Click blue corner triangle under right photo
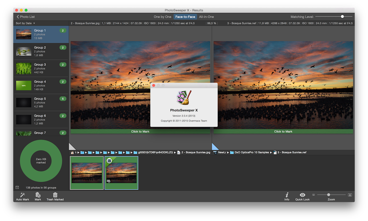This screenshot has width=368, height=221. tap(214, 147)
